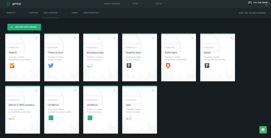Open the hamburger menu on Deals2 card
This screenshot has width=271, height=138.
tap(231, 38)
